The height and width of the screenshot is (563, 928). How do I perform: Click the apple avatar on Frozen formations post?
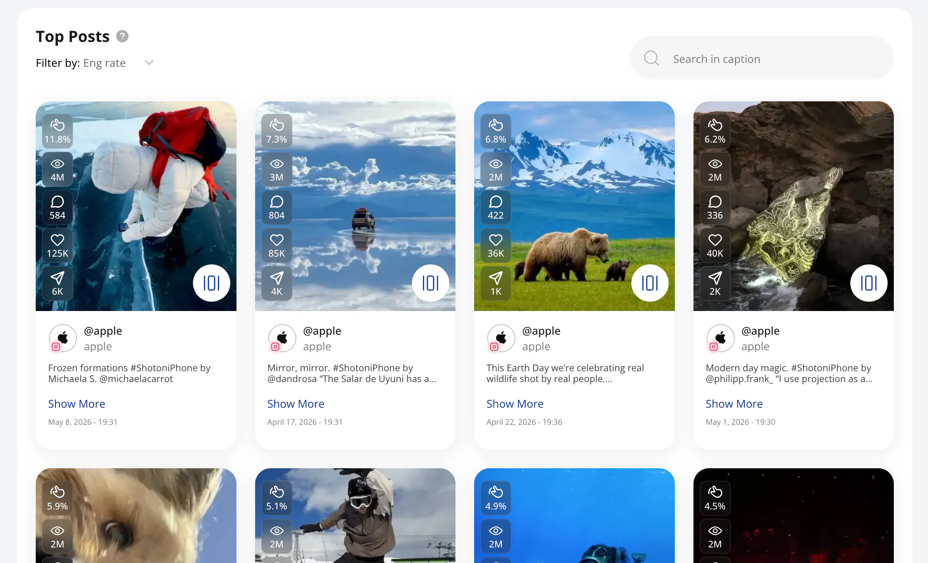click(x=63, y=338)
